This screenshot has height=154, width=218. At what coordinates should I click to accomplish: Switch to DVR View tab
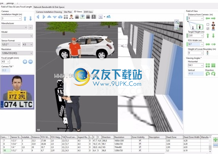tap(88, 12)
